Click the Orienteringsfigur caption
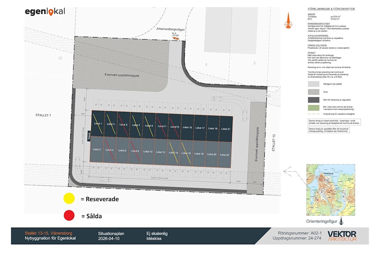 click(x=322, y=221)
